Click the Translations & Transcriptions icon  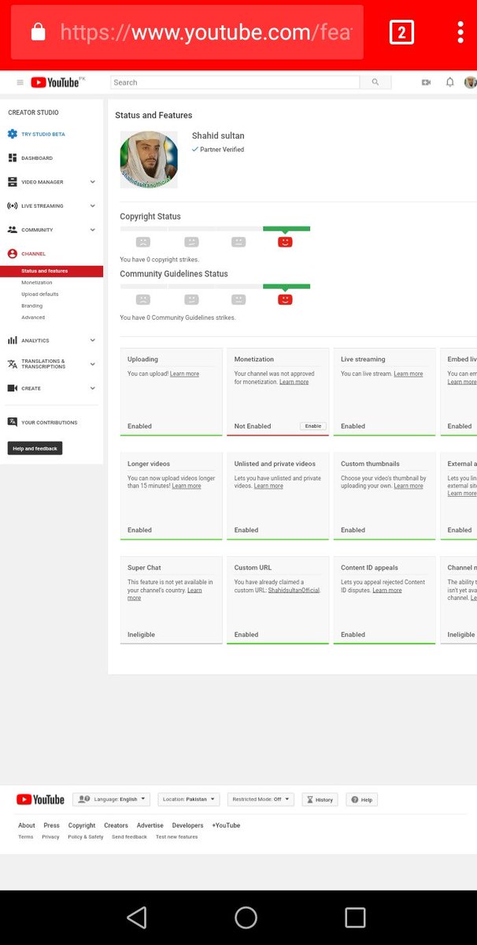tap(13, 364)
